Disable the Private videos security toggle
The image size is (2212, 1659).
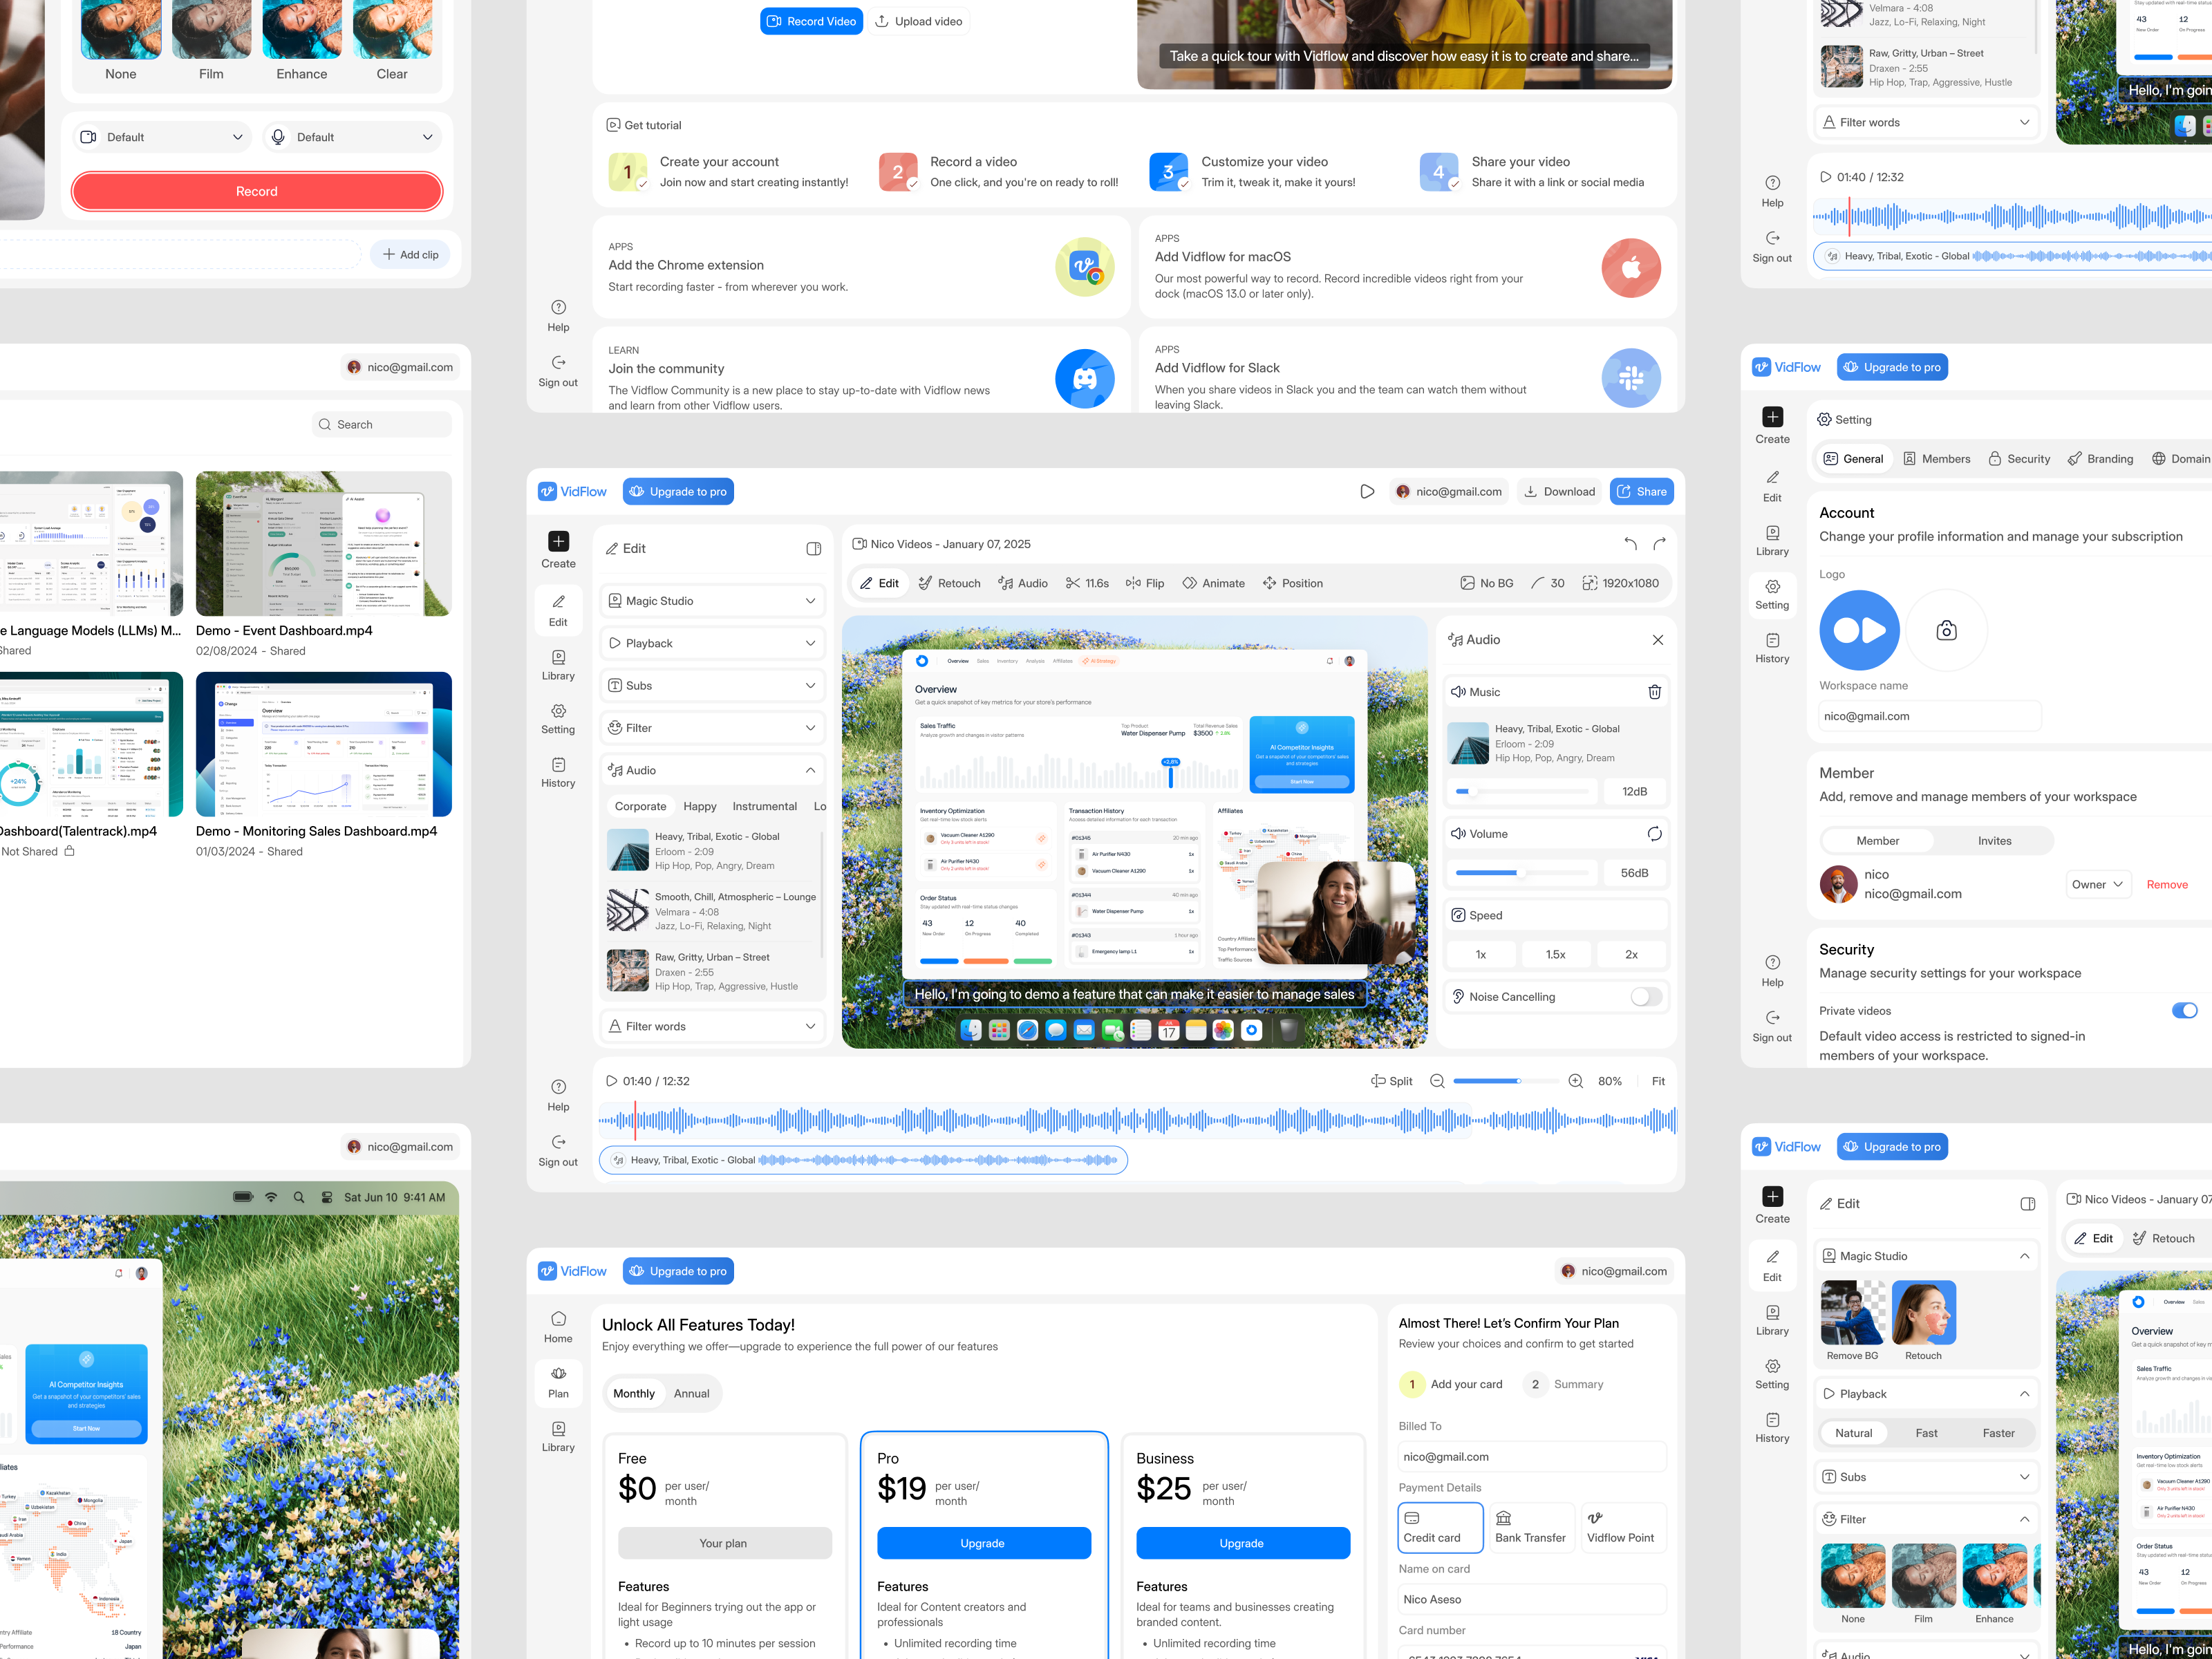(2183, 1011)
